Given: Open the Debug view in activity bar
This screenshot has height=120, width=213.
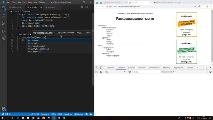Looking at the screenshot, I should point(4,31).
